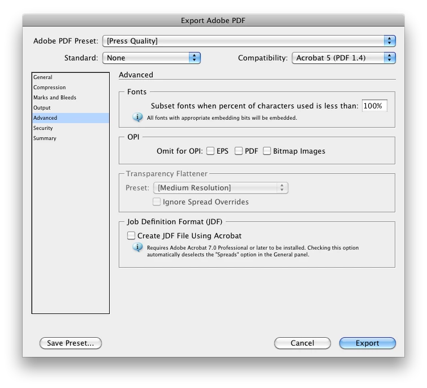Viewport: 427px width, 388px height.
Task: Open the Output panel
Action: click(71, 108)
